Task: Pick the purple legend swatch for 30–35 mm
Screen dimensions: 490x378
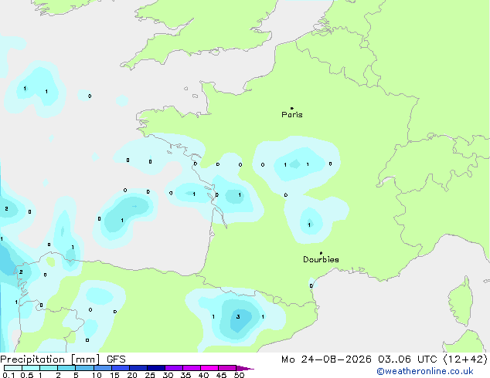Action: tap(173, 368)
